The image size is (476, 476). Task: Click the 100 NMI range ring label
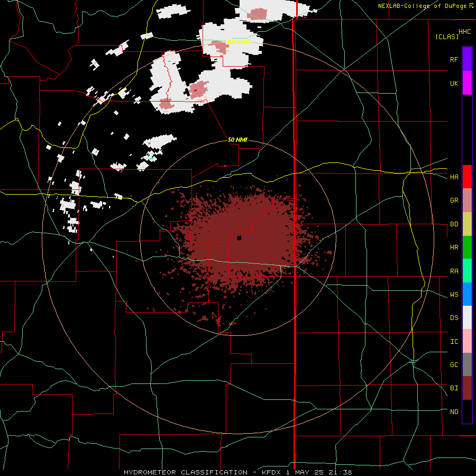point(238,42)
